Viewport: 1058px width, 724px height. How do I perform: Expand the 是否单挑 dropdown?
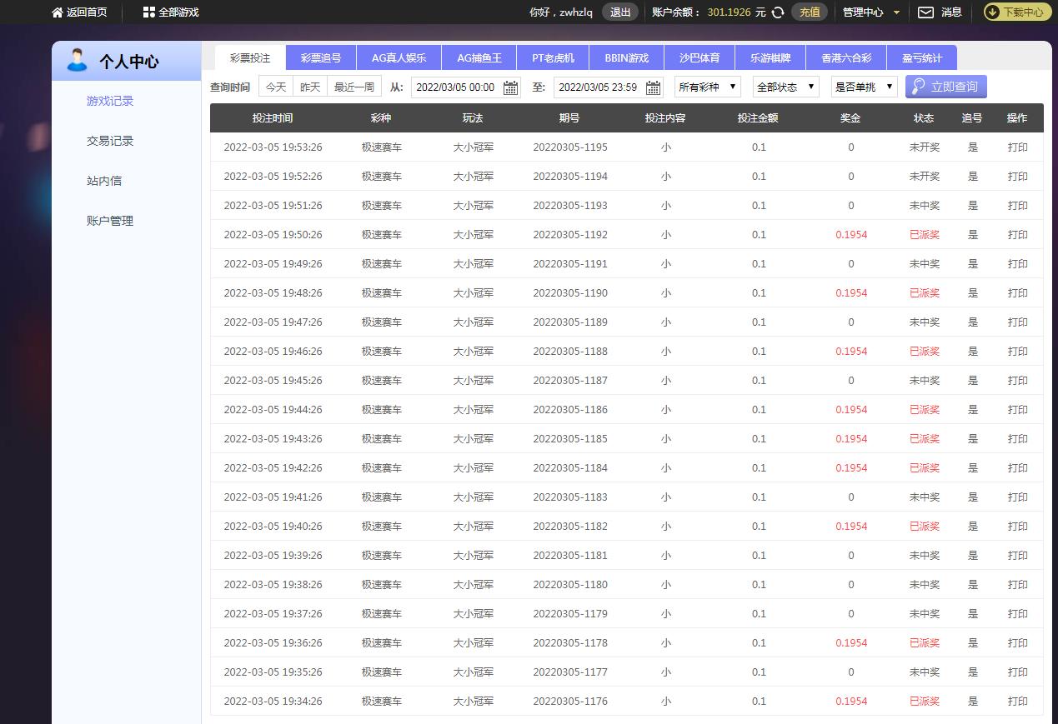(x=864, y=87)
